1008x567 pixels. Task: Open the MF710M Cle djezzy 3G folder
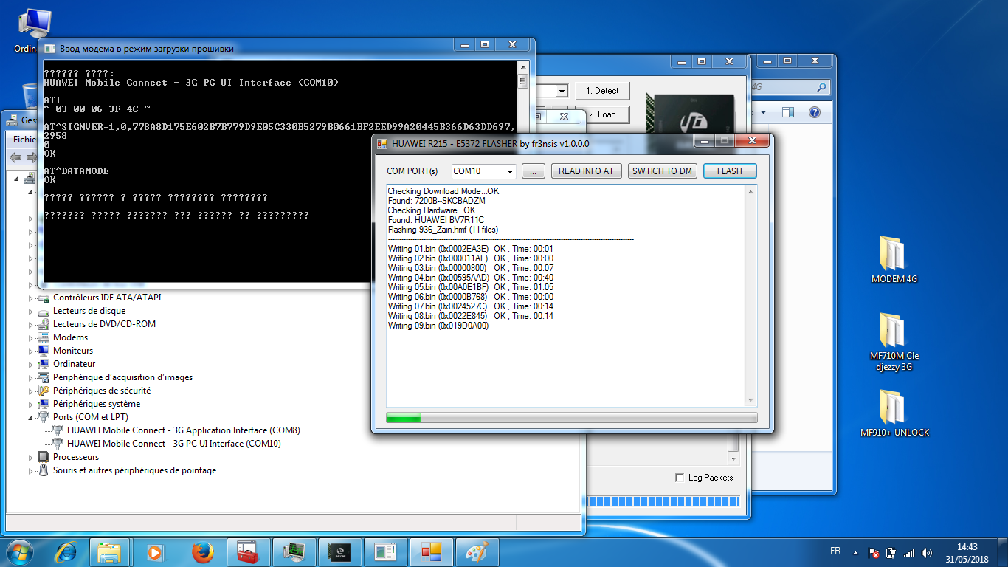[894, 341]
